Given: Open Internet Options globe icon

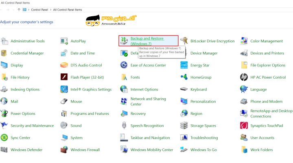Looking at the screenshot, I should coord(124,89).
